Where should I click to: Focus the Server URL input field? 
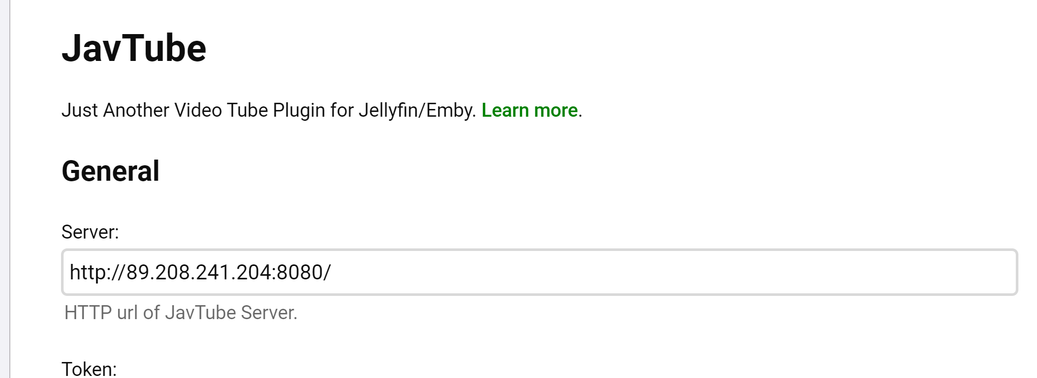pos(540,272)
